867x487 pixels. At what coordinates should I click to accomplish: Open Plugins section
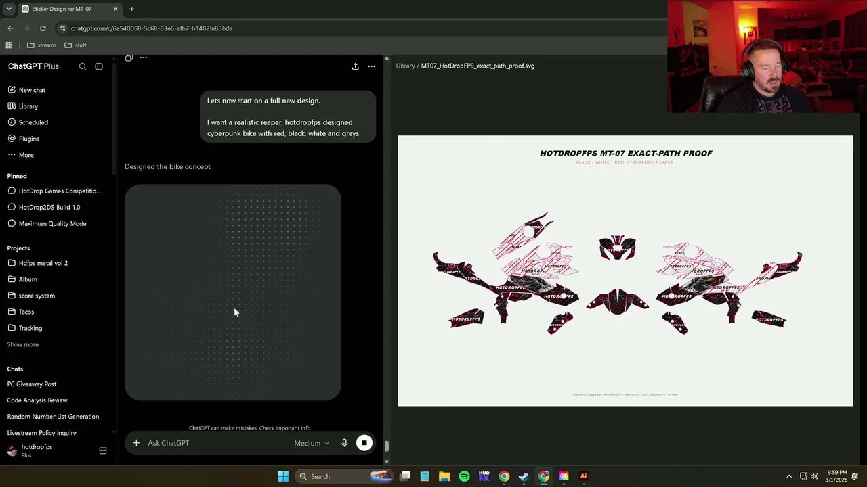pyautogui.click(x=23, y=139)
